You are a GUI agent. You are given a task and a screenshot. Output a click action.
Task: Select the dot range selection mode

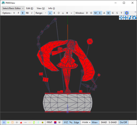coord(46,13)
